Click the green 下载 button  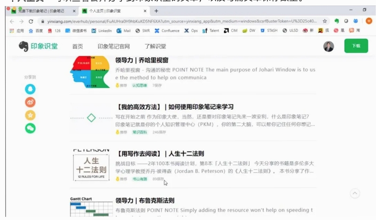[356, 46]
